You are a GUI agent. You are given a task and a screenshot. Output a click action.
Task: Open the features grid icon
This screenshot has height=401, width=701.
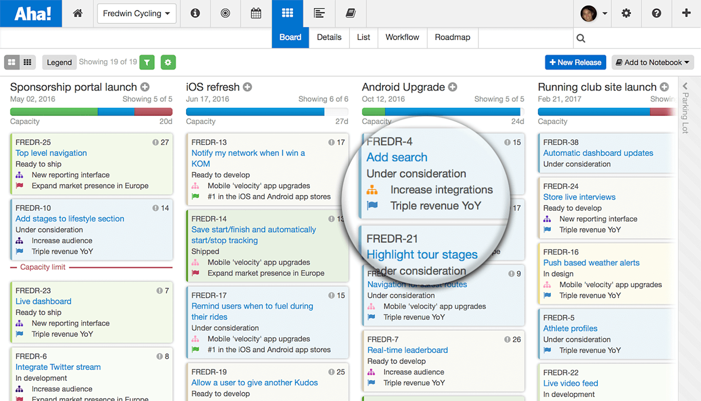pos(287,13)
